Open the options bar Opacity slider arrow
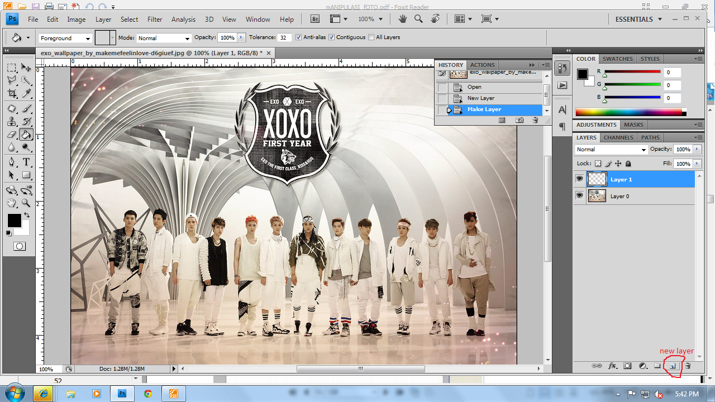Screen dimensions: 715x402 [x=241, y=37]
